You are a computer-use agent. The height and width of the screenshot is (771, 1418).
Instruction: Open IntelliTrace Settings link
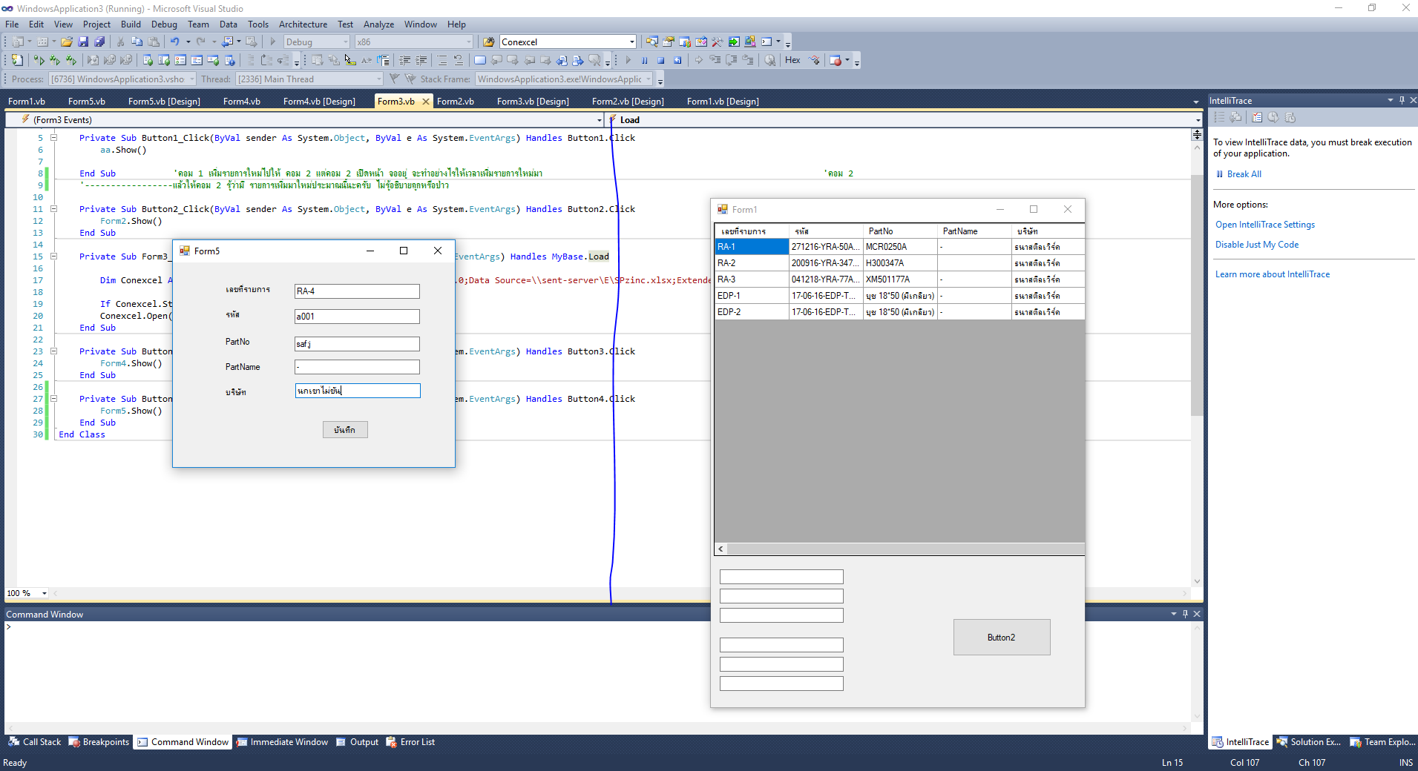1264,225
